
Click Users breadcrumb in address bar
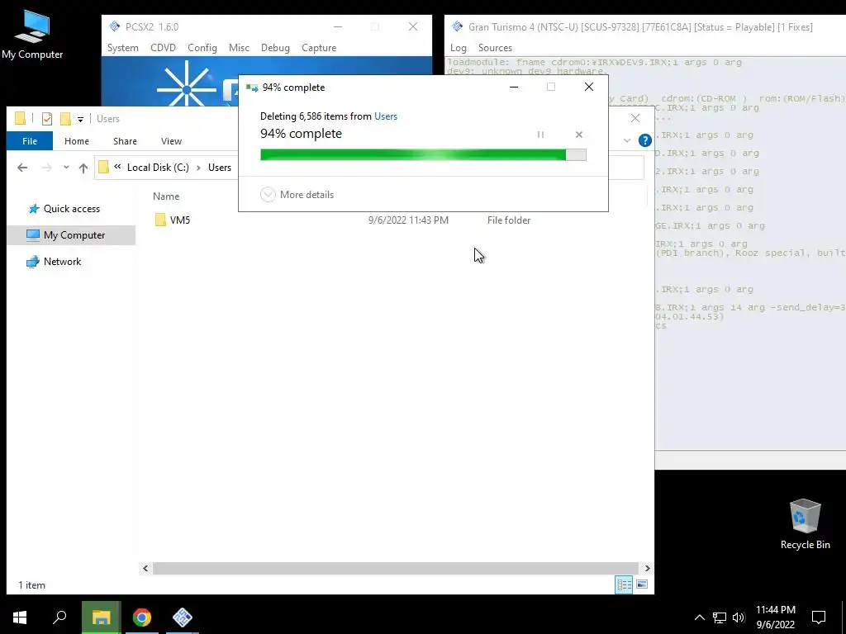220,168
